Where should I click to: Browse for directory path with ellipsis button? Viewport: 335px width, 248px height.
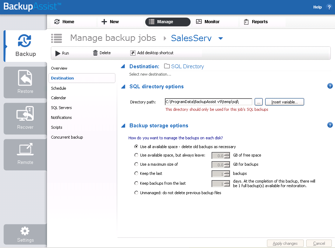pyautogui.click(x=259, y=102)
